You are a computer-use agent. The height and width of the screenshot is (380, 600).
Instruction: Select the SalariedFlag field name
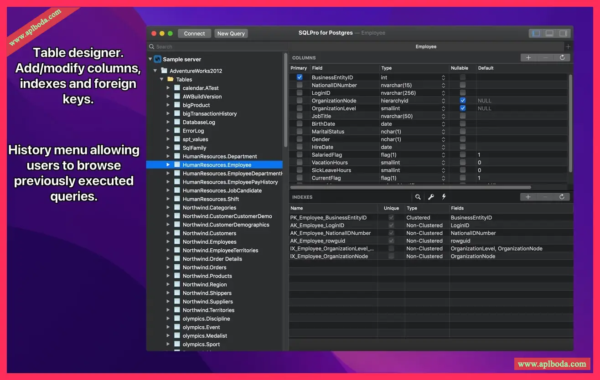pos(327,155)
